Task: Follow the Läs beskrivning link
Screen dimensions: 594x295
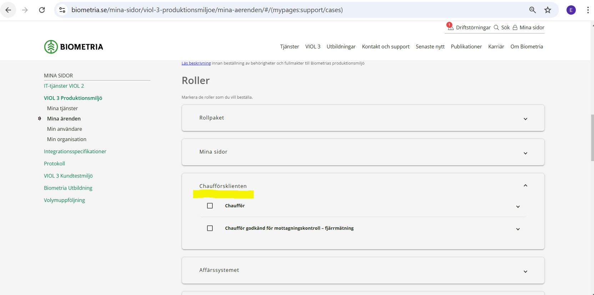Action: (x=196, y=63)
